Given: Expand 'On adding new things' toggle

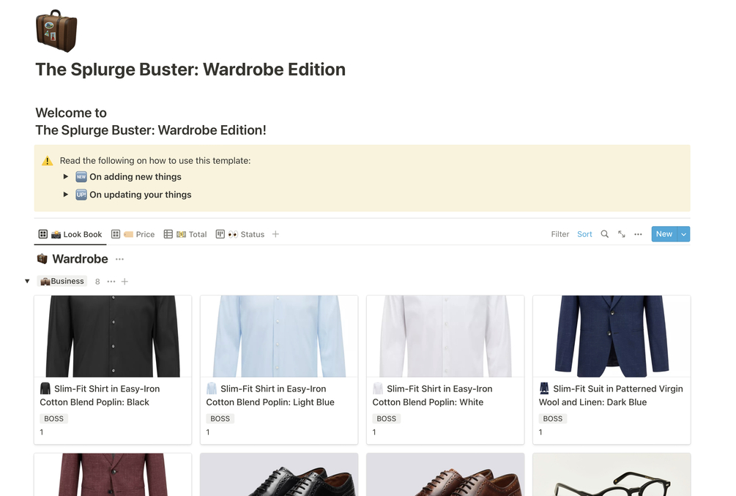Looking at the screenshot, I should [66, 177].
